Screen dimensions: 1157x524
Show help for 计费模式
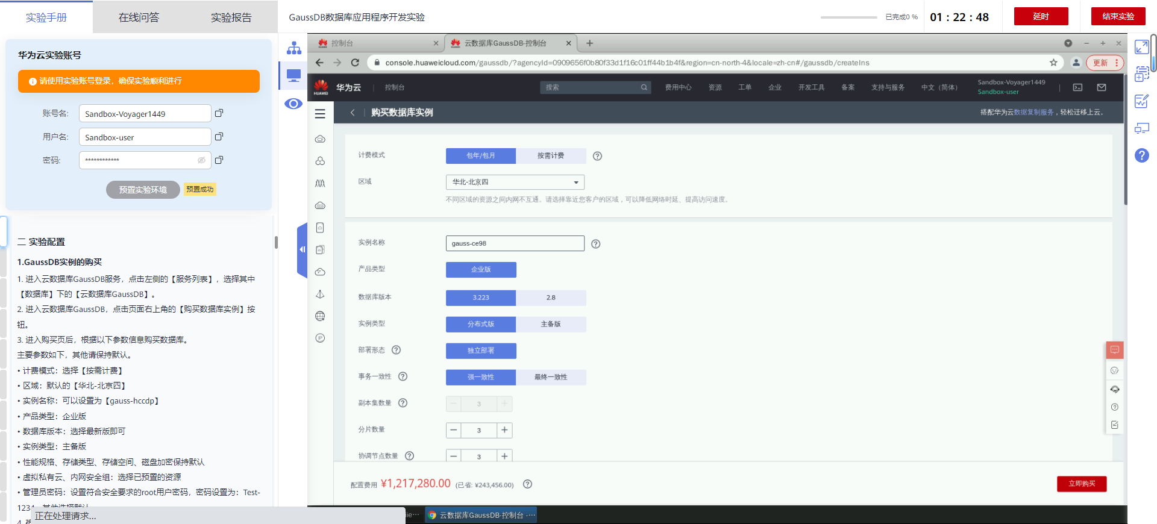pos(597,156)
